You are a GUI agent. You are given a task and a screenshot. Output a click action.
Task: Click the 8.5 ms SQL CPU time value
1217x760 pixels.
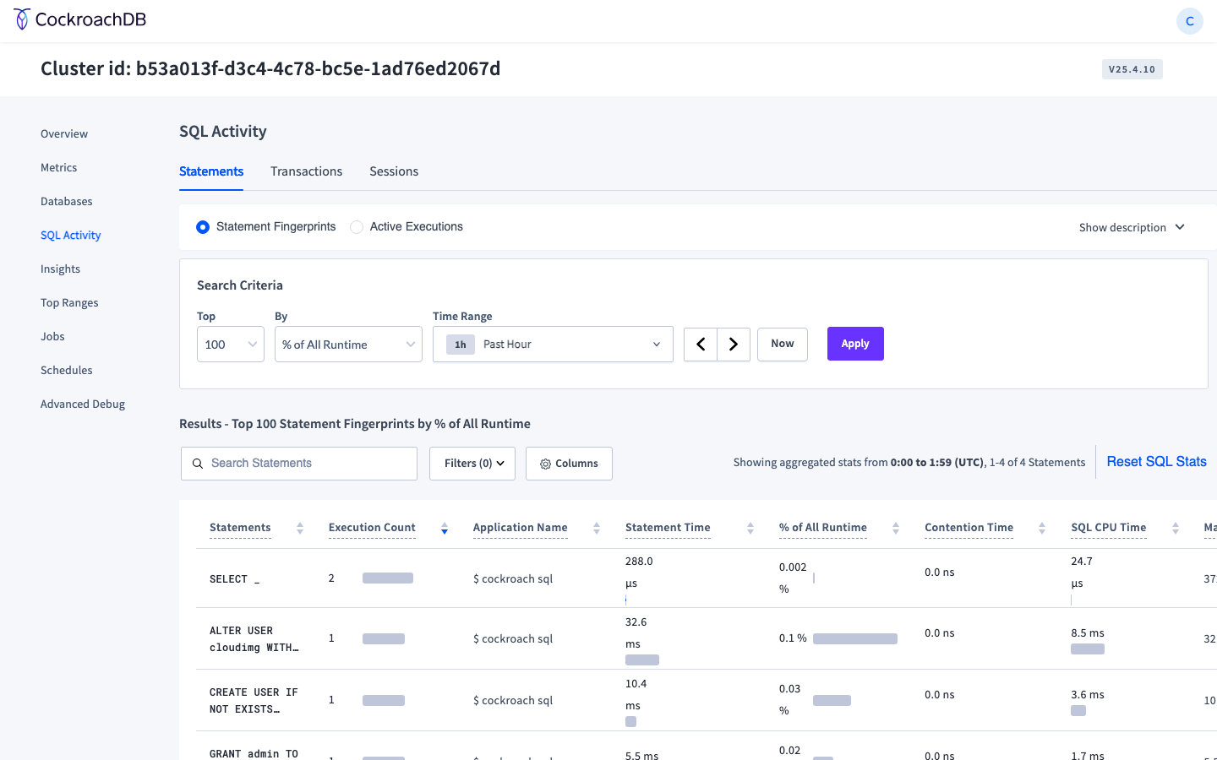[x=1088, y=633]
